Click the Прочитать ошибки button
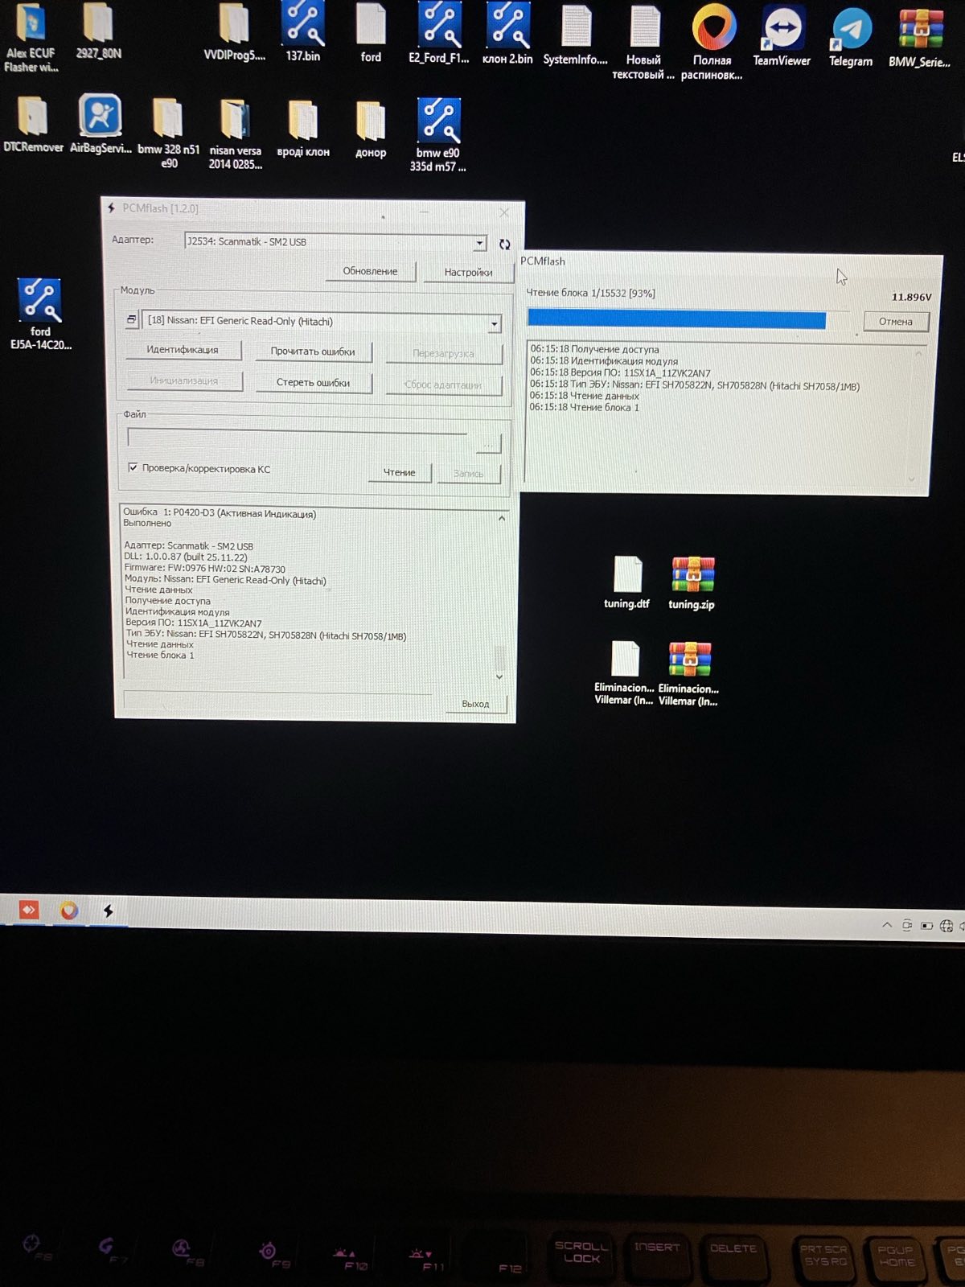The image size is (965, 1287). tap(313, 352)
